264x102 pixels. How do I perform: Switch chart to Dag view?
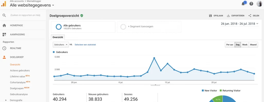pyautogui.click(x=238, y=45)
